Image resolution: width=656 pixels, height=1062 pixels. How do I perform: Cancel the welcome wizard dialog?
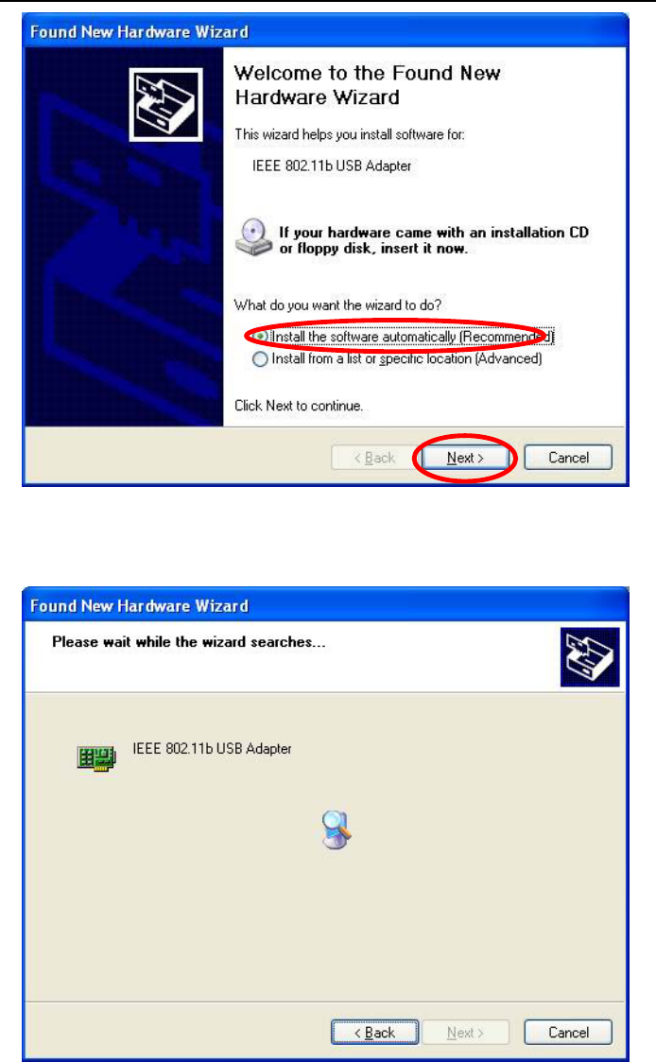pos(568,458)
